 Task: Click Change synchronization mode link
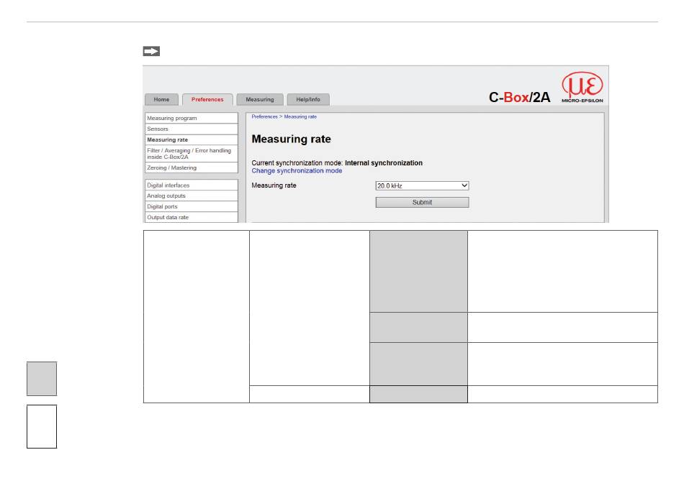tap(297, 170)
